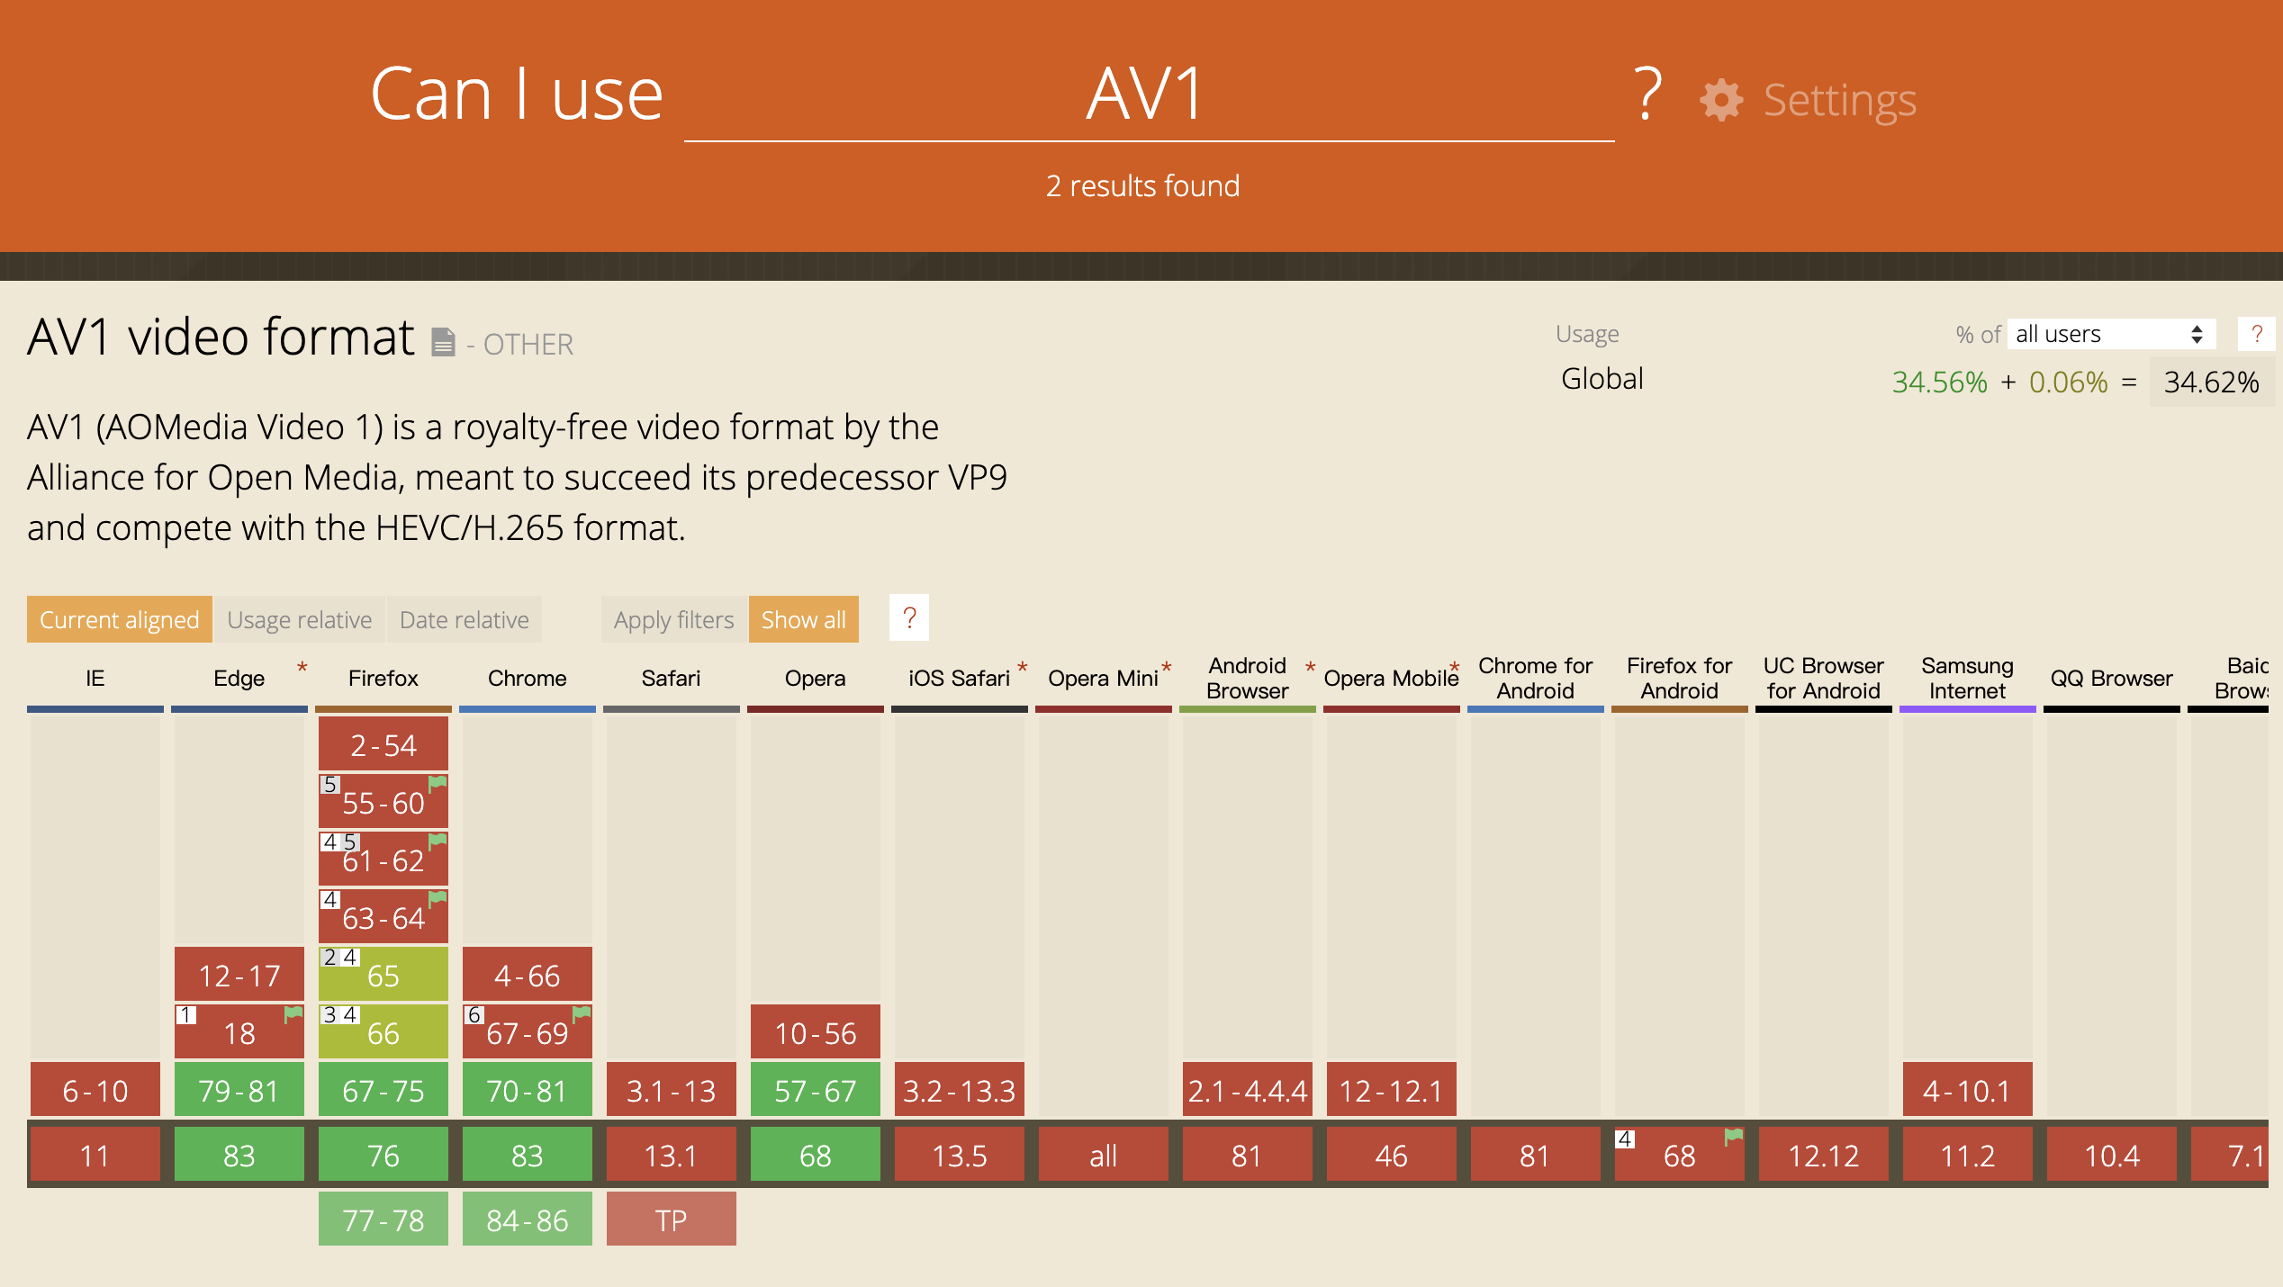Screen dimensions: 2283x1287
Task: Click the flag on Firefox 55-60 cell
Action: 438,784
